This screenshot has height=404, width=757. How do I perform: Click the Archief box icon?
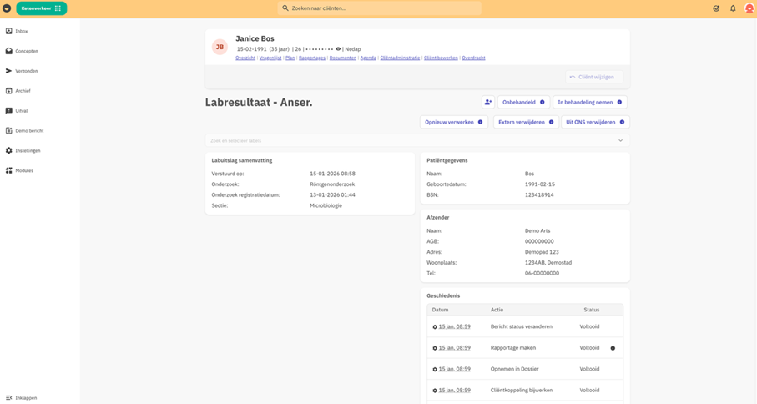click(8, 91)
